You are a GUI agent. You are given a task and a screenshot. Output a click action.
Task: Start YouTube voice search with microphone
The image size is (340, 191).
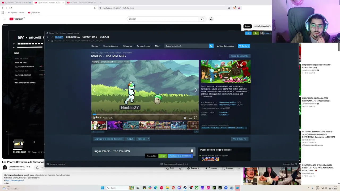click(x=211, y=19)
